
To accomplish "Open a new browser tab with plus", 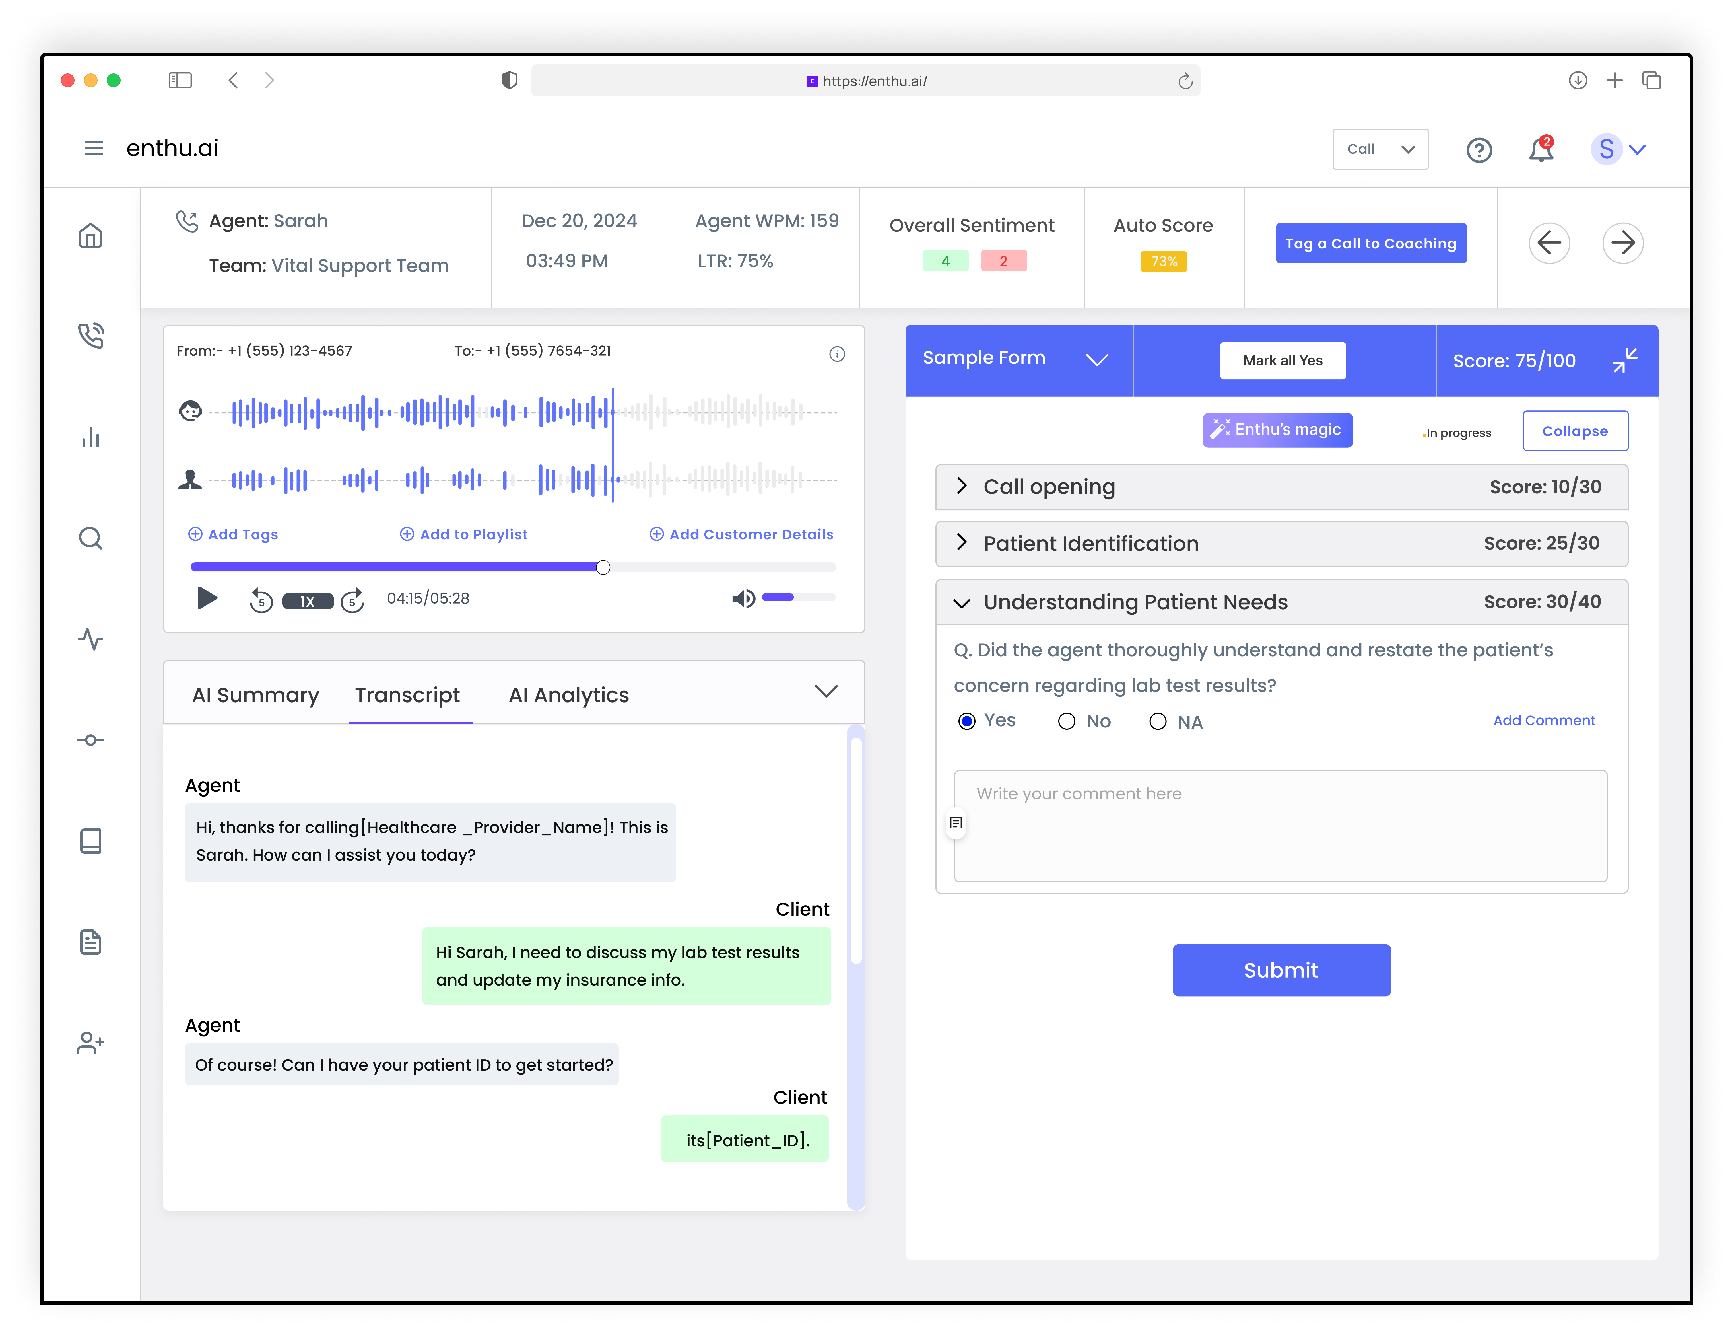I will coord(1614,80).
